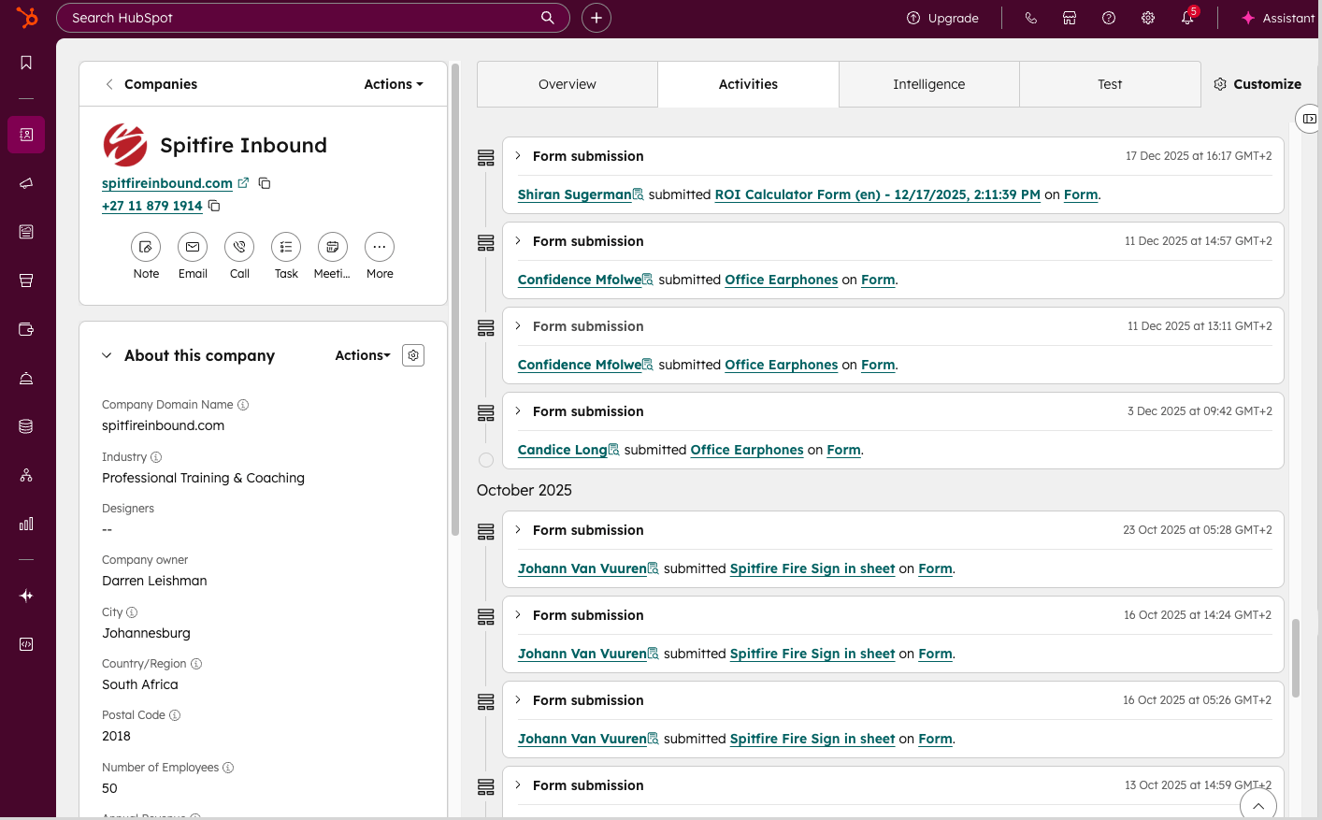Open the Settings gear in top bar
This screenshot has width=1322, height=820.
pyautogui.click(x=1147, y=18)
